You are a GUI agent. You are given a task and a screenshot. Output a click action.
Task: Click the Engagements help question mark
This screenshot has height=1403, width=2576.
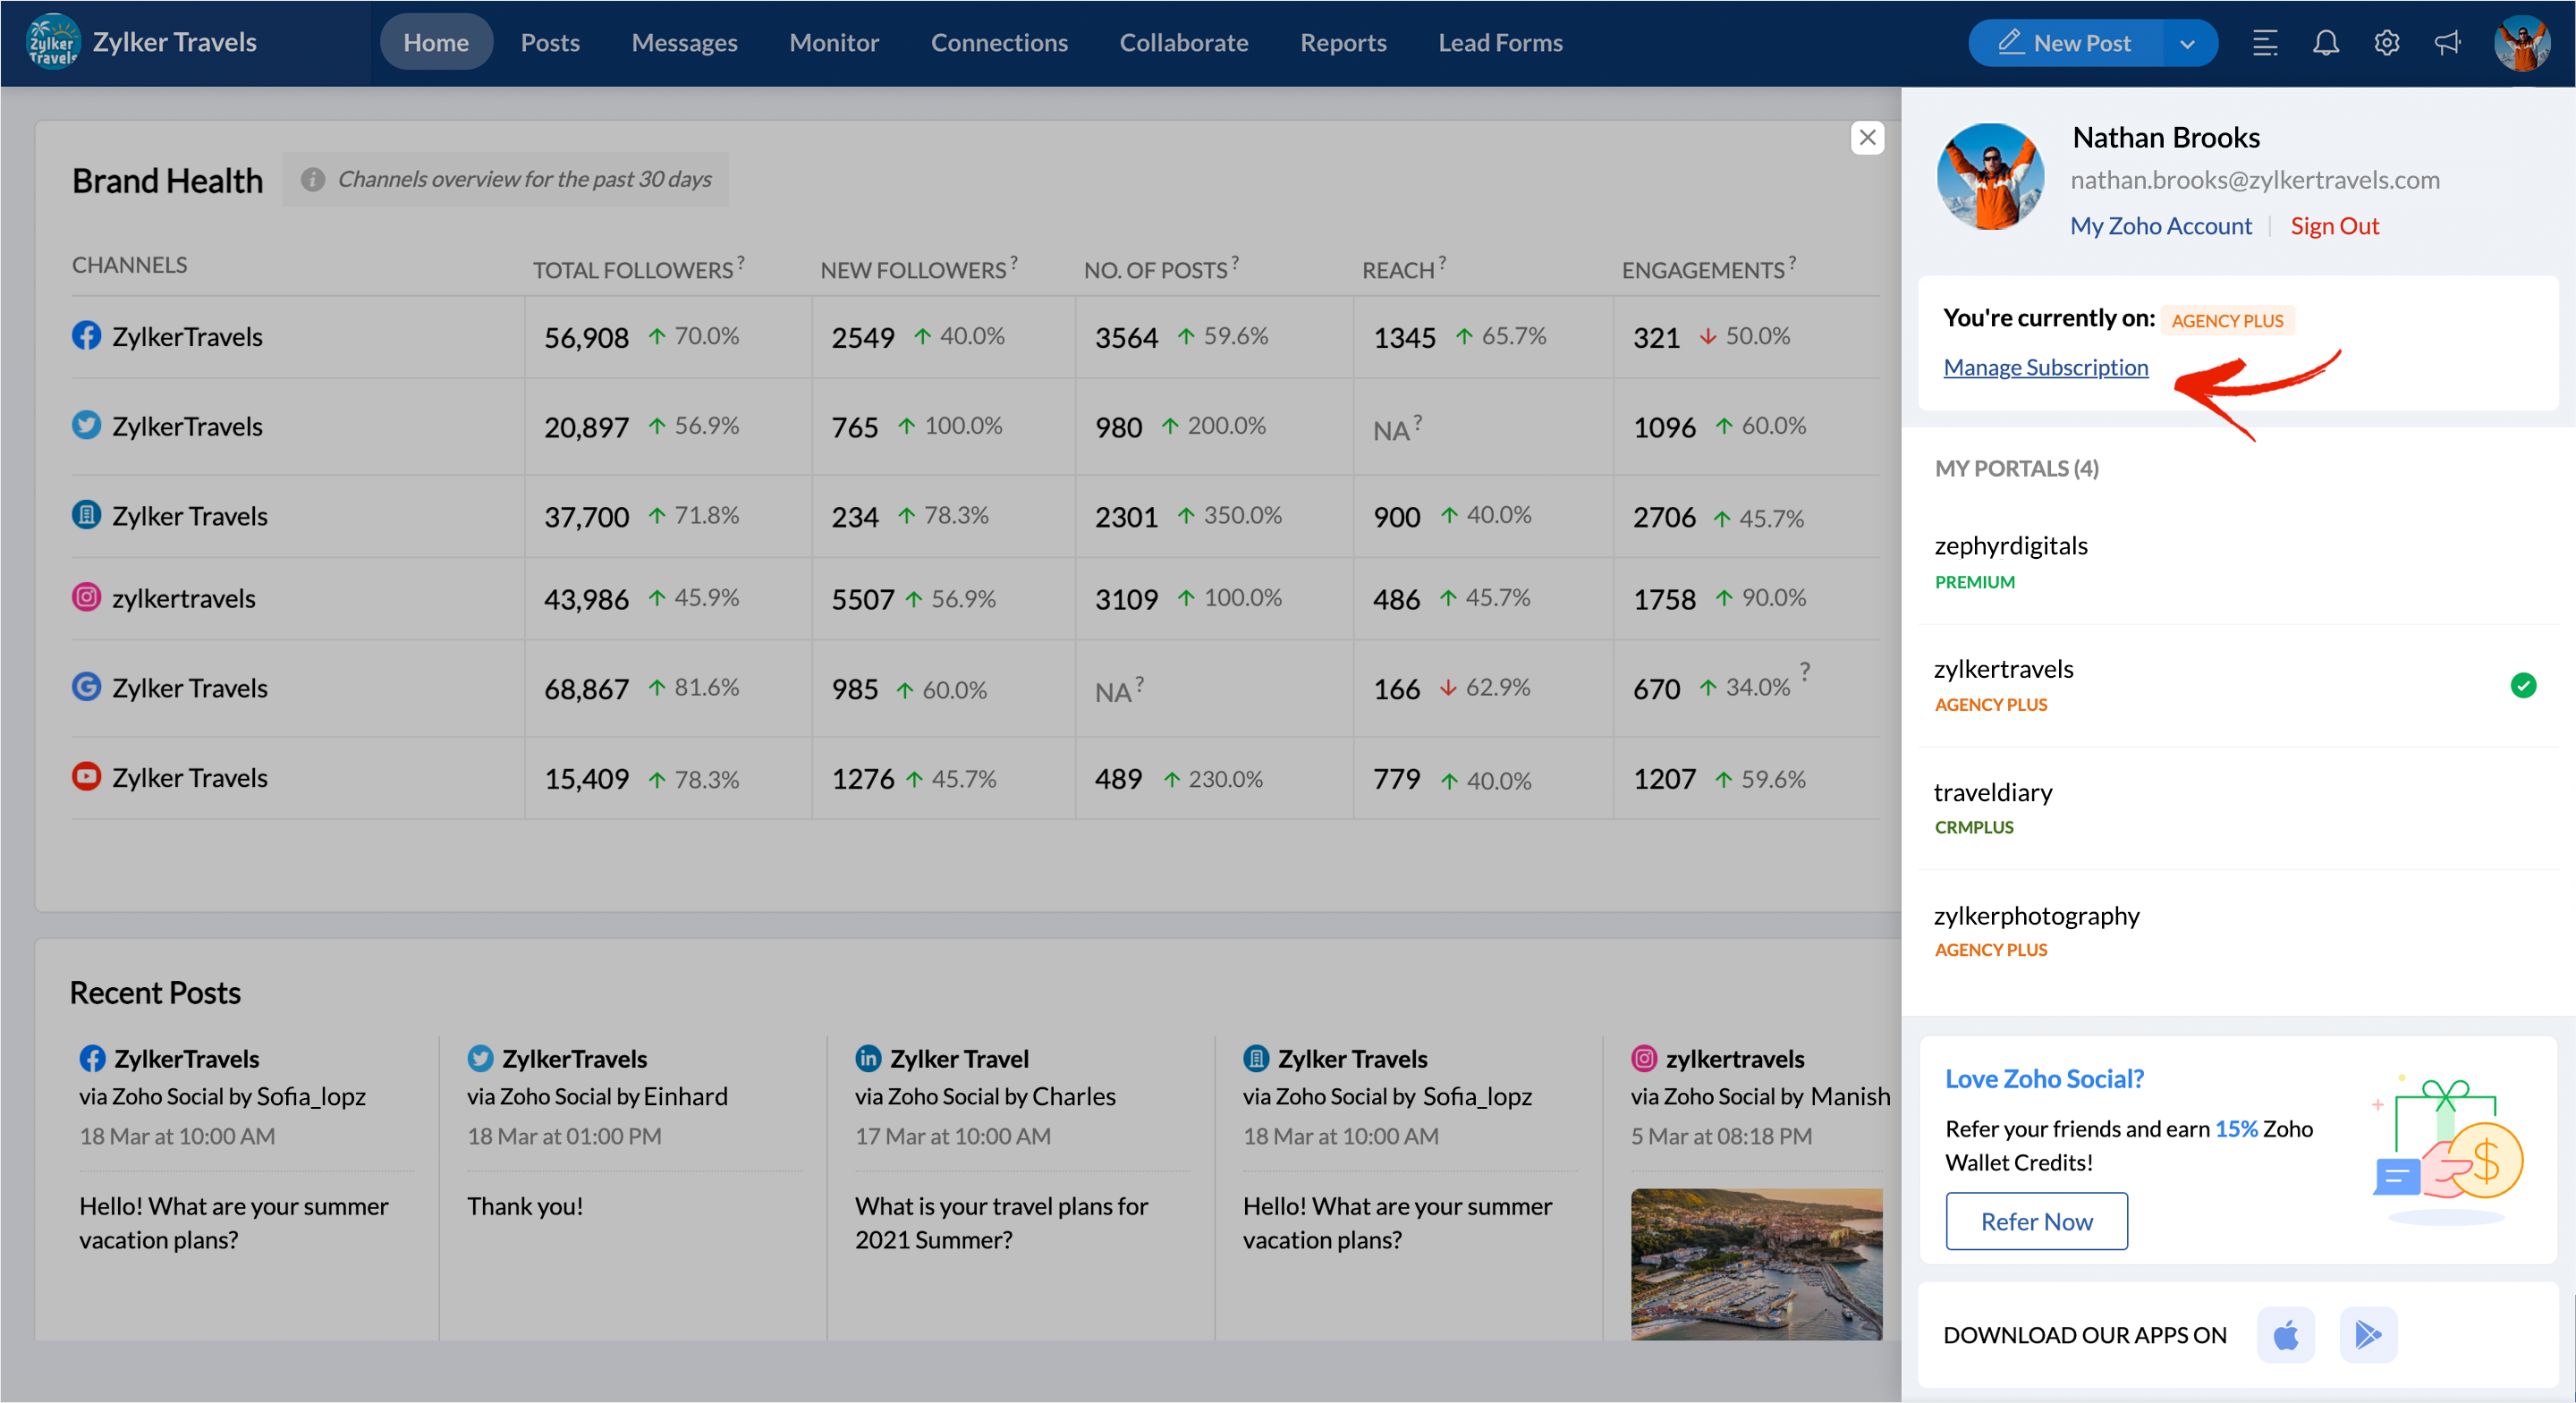tap(1791, 262)
